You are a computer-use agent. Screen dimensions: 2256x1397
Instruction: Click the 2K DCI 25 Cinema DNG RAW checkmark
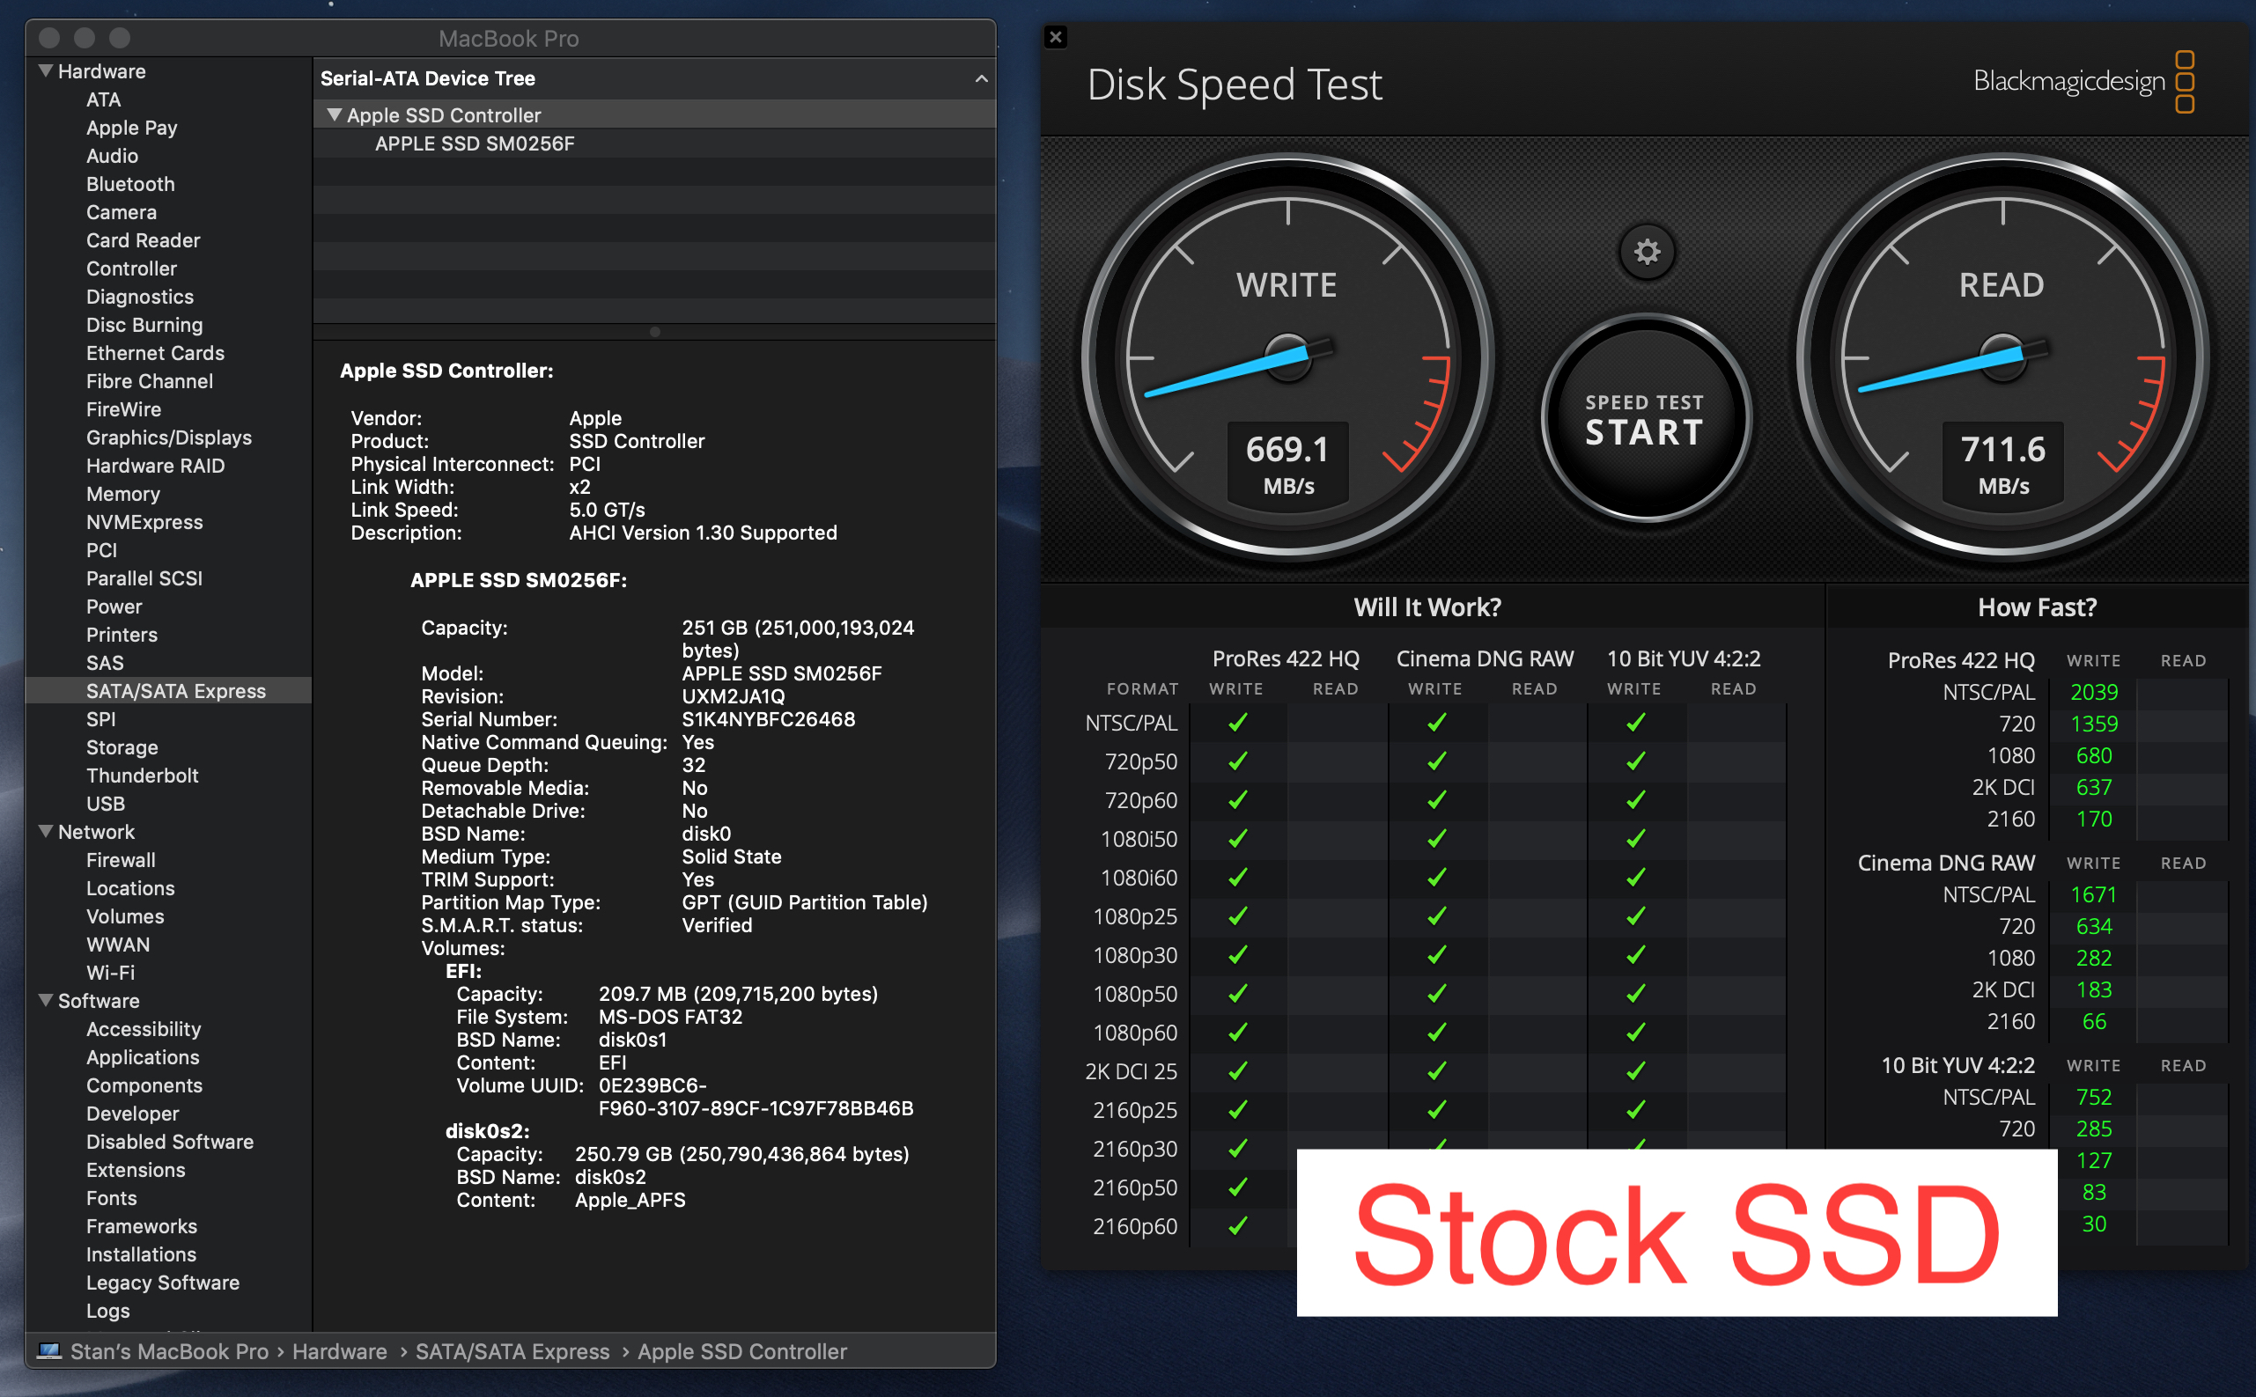[x=1434, y=1072]
